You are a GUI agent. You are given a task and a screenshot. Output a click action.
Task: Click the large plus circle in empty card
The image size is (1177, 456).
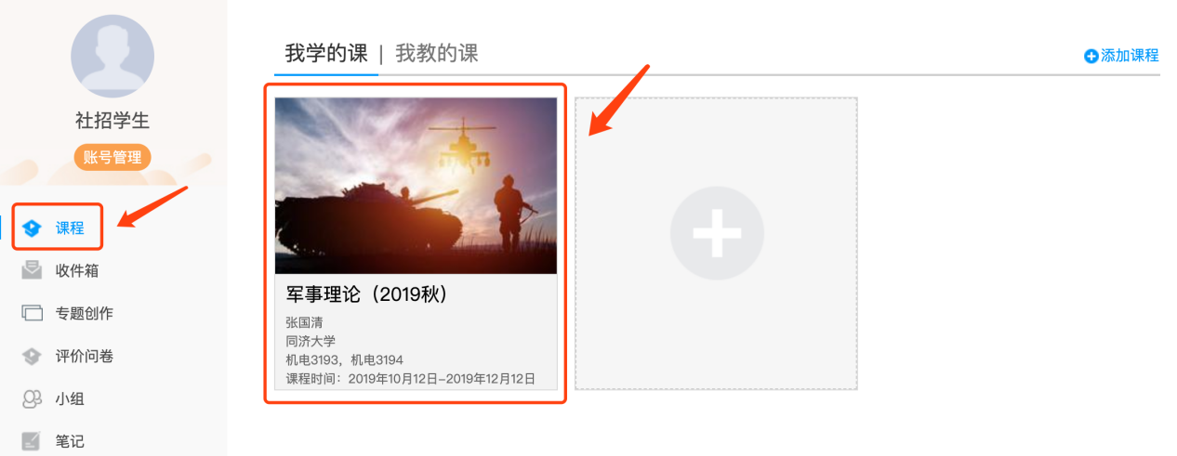click(x=717, y=233)
